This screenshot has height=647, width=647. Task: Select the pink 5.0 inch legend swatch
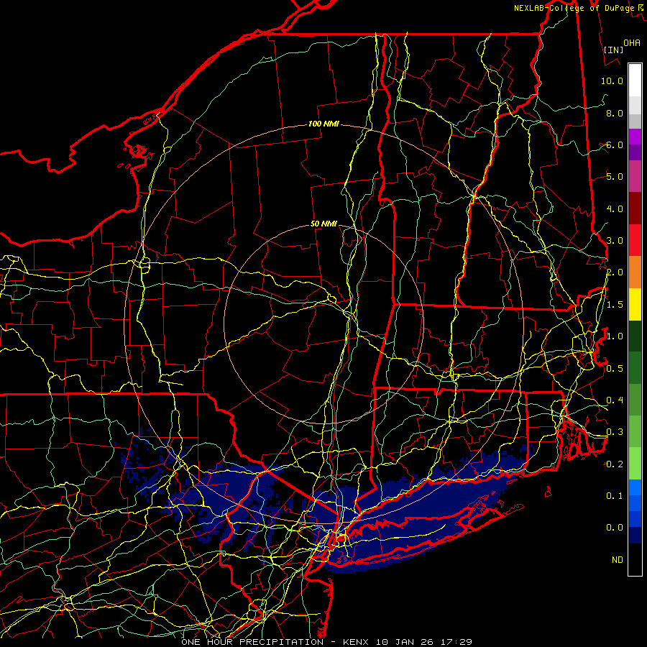[635, 176]
